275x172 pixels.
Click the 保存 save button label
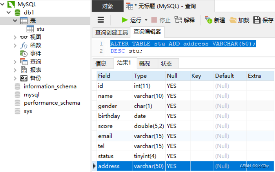(268, 20)
